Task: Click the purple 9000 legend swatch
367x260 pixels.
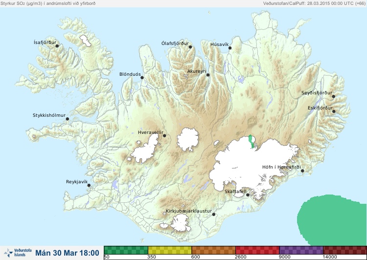Action: click(301, 250)
